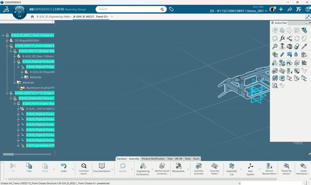The height and width of the screenshot is (185, 311).
Task: Open the AR-VR tab
Action: 179,159
